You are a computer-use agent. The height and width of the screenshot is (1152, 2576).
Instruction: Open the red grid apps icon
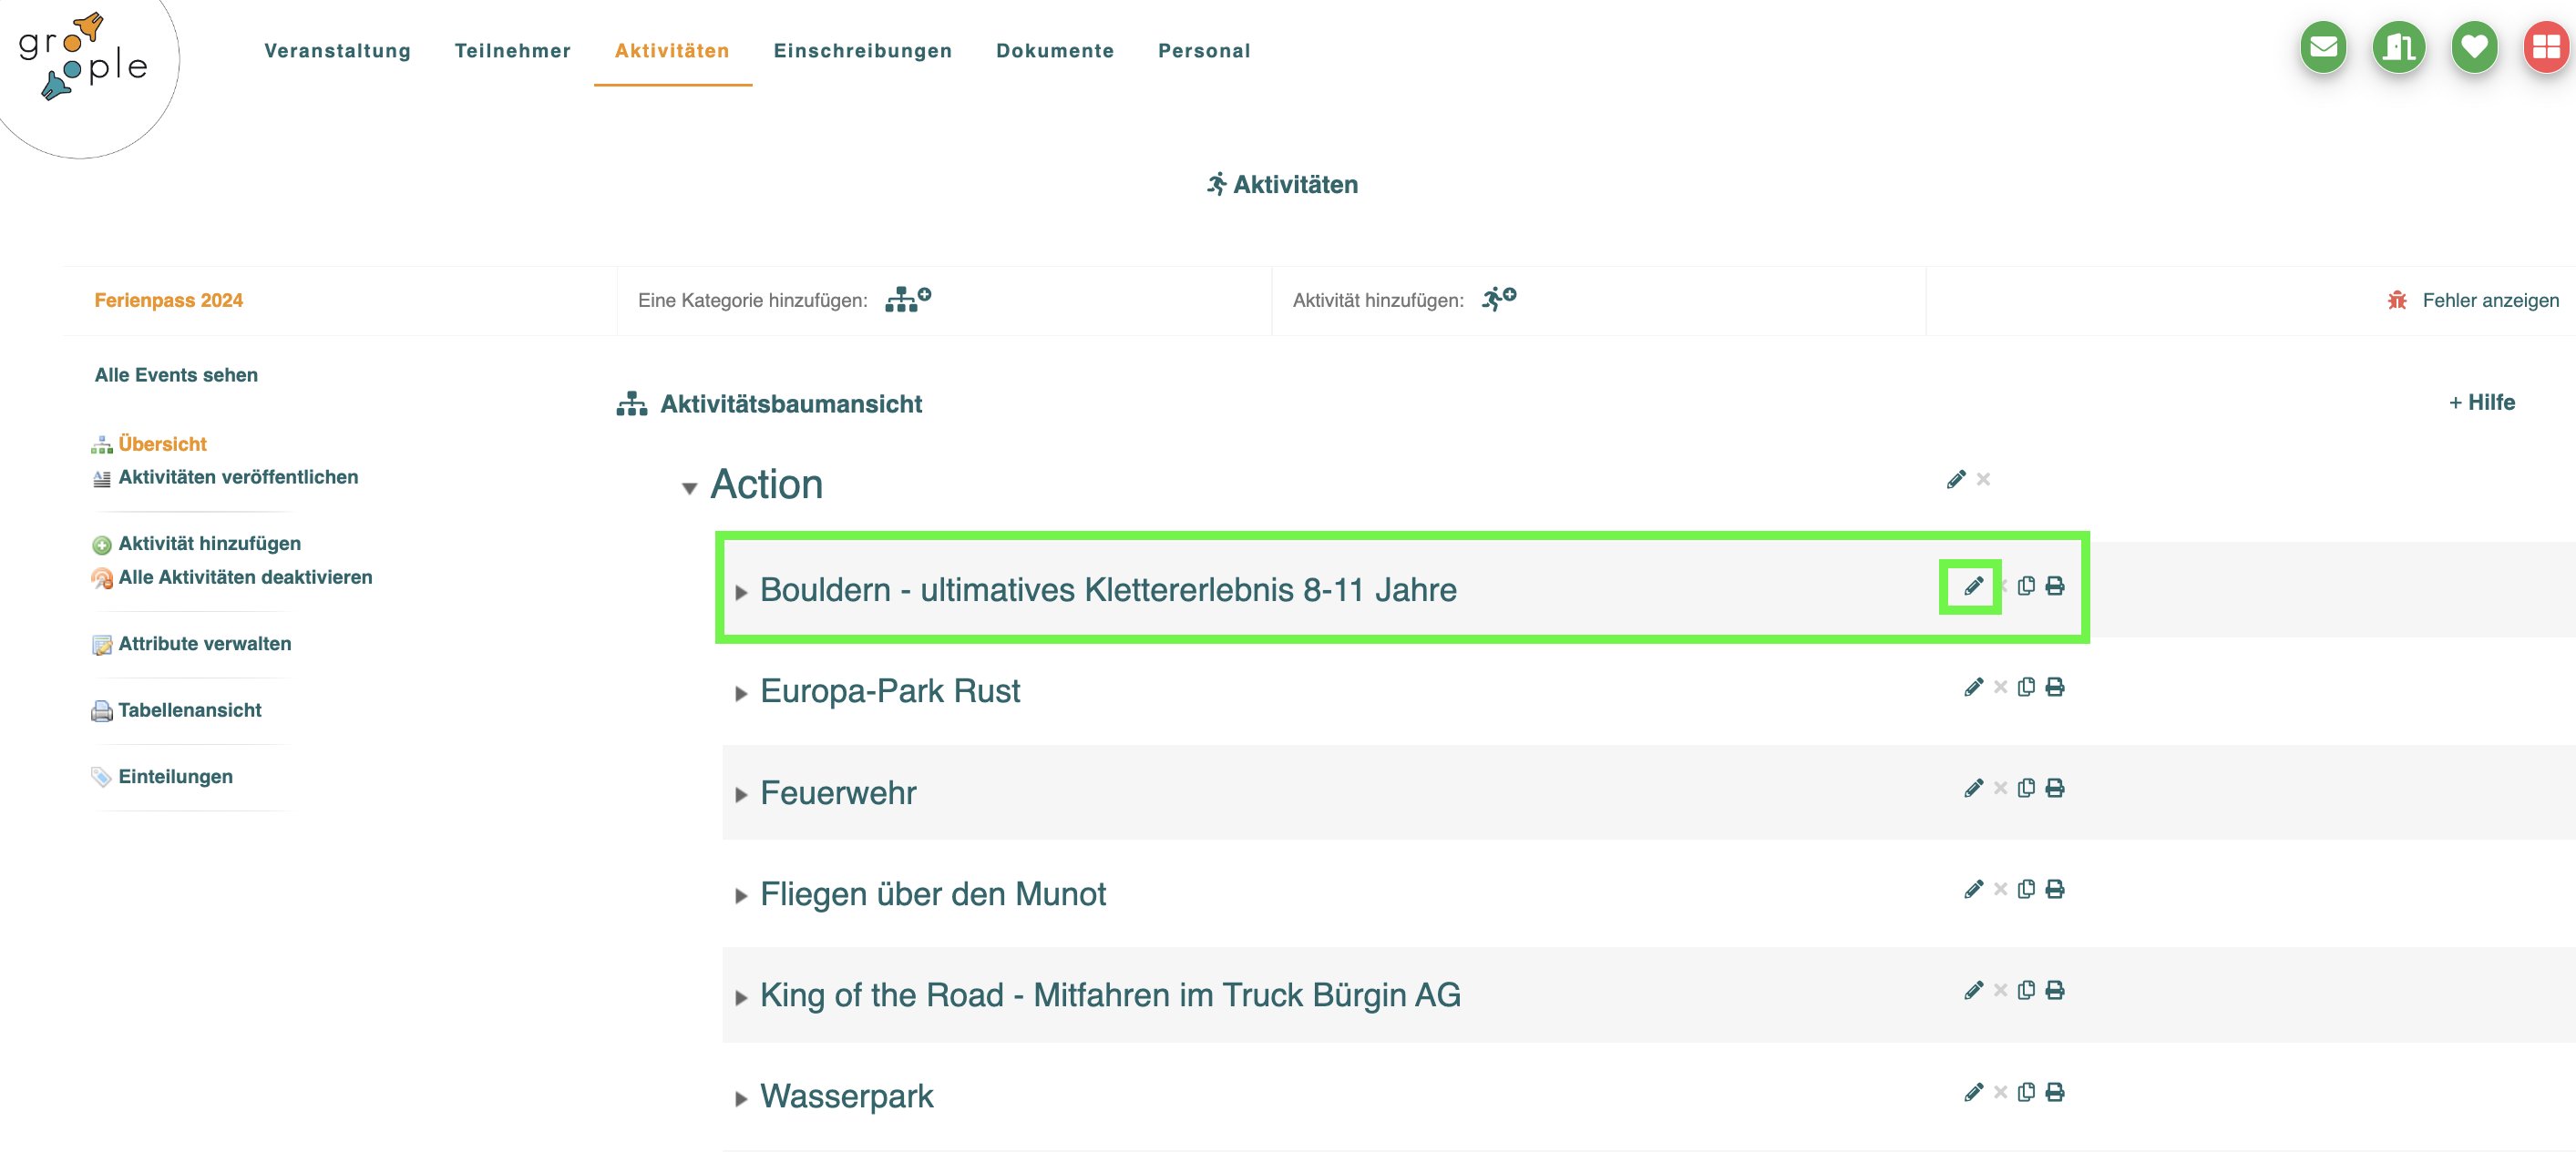tap(2546, 47)
